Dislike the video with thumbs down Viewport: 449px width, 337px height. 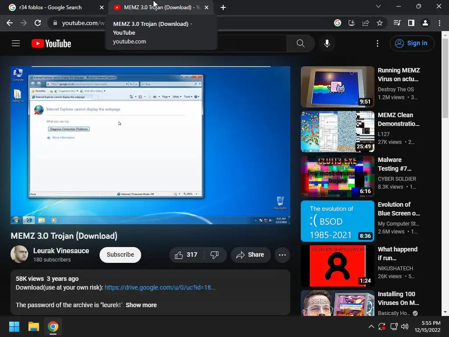[x=215, y=255]
